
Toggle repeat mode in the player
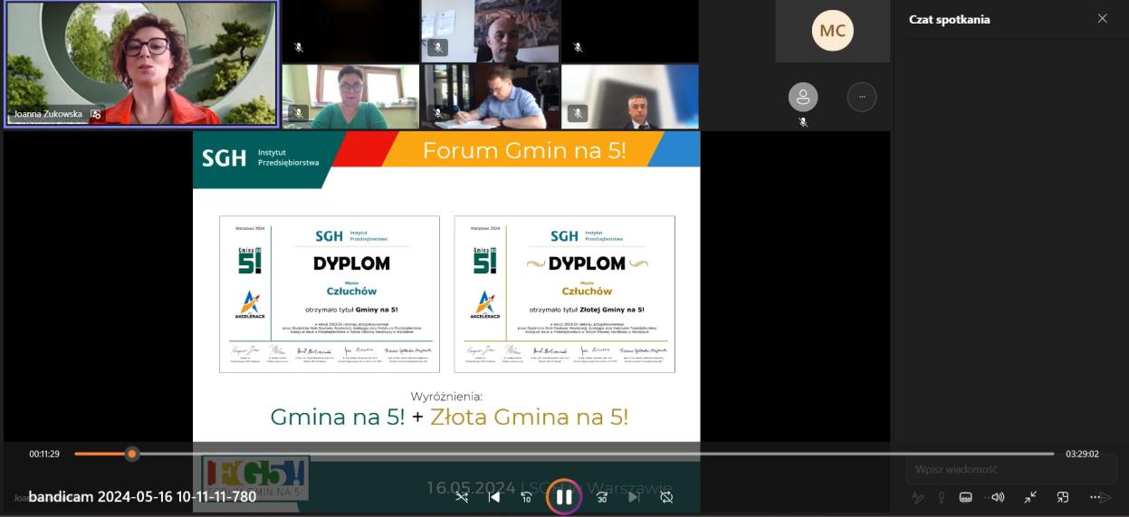(666, 497)
